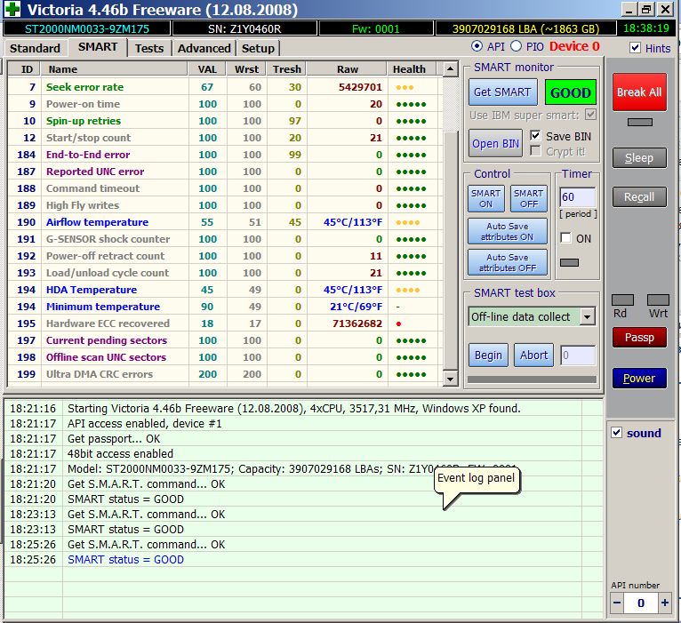681x623 pixels.
Task: Click the red health dot for Hardware ECC
Action: click(x=398, y=323)
